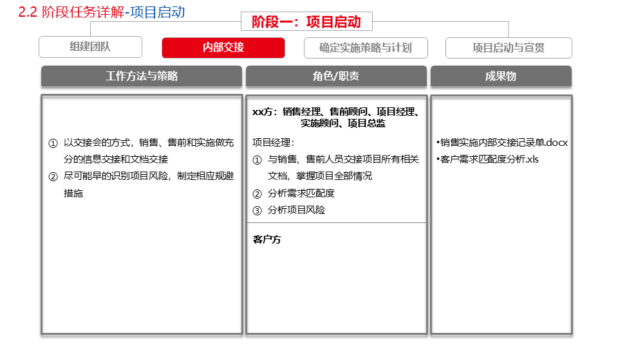Click the slide title 2.2 阶段任务详解-项目启动
The image size is (618, 347).
click(x=102, y=12)
